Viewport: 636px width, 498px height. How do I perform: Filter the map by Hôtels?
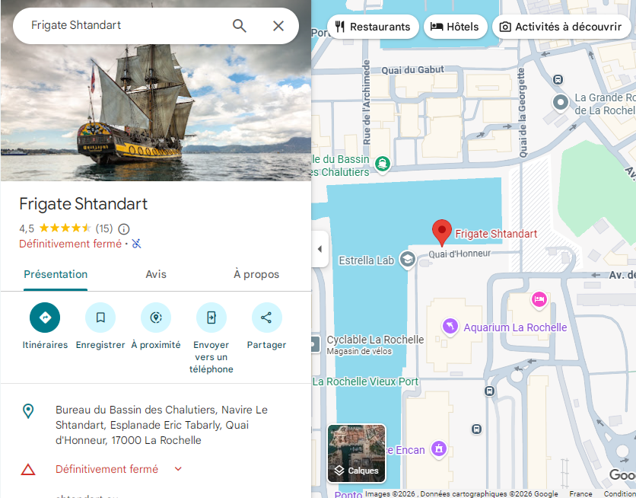click(455, 27)
